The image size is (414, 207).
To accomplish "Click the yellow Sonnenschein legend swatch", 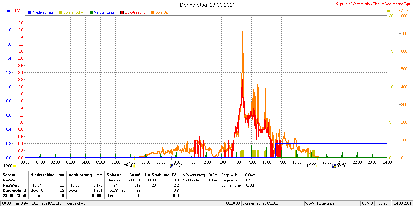I will click(60, 12).
